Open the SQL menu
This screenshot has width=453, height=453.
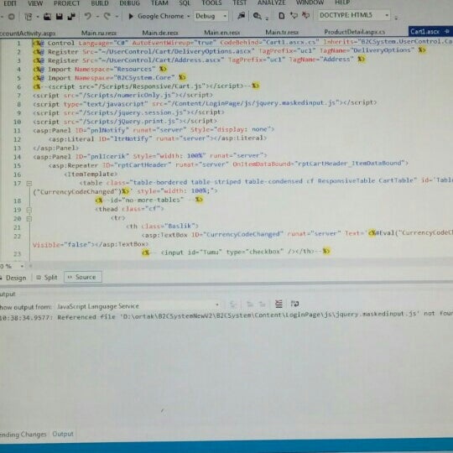[x=185, y=3]
